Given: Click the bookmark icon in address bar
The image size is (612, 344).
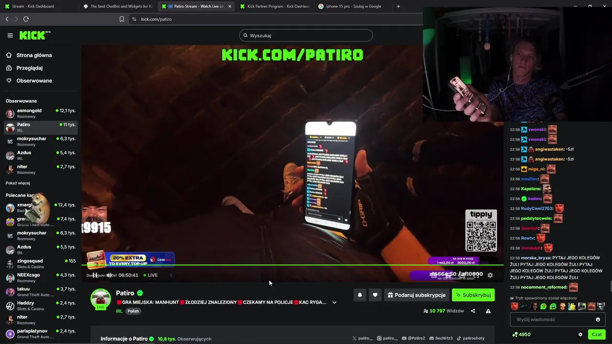Looking at the screenshot, I should click(121, 19).
